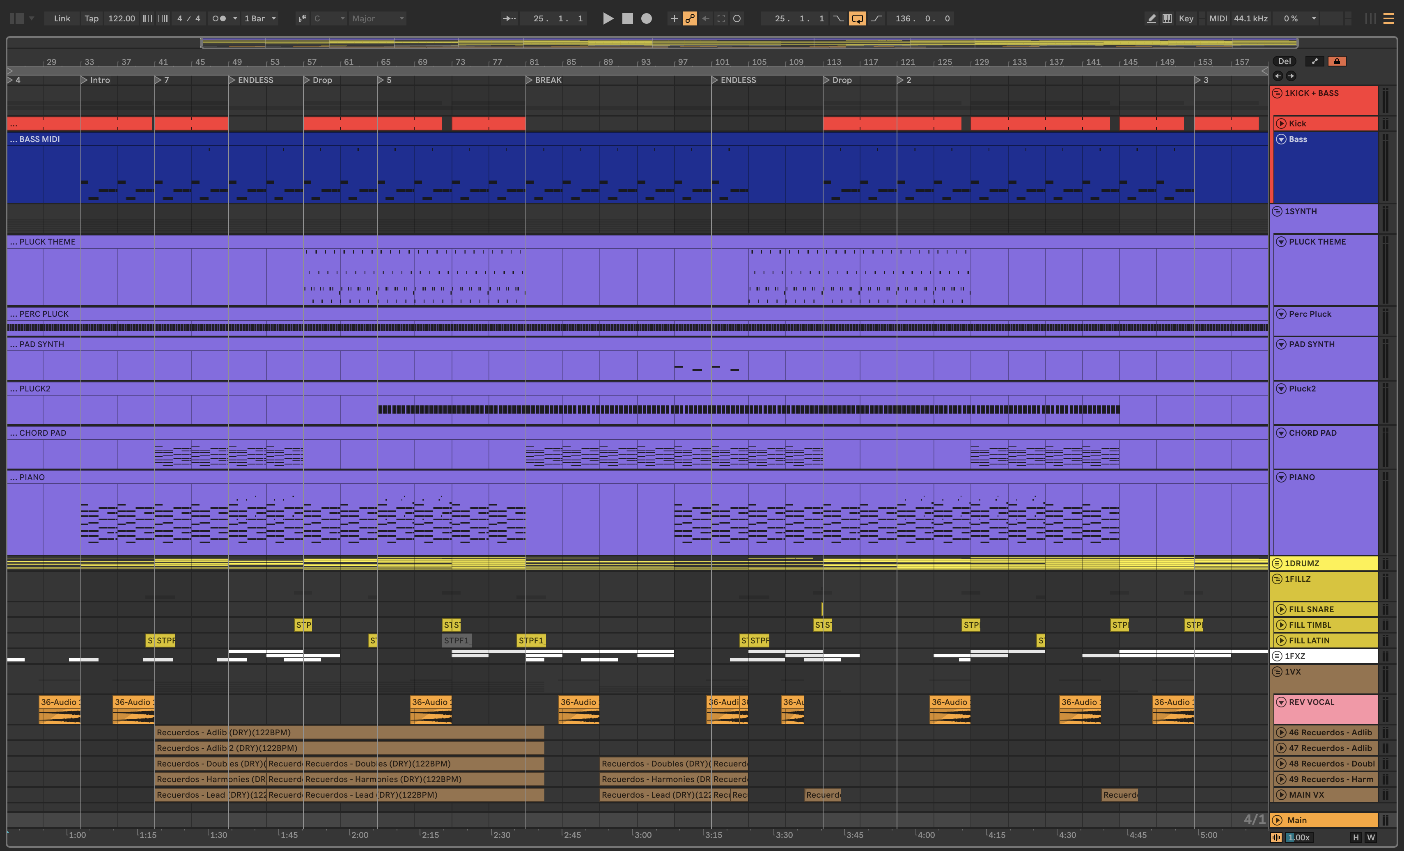Toggle the Arrangement Loop switch

tap(857, 18)
